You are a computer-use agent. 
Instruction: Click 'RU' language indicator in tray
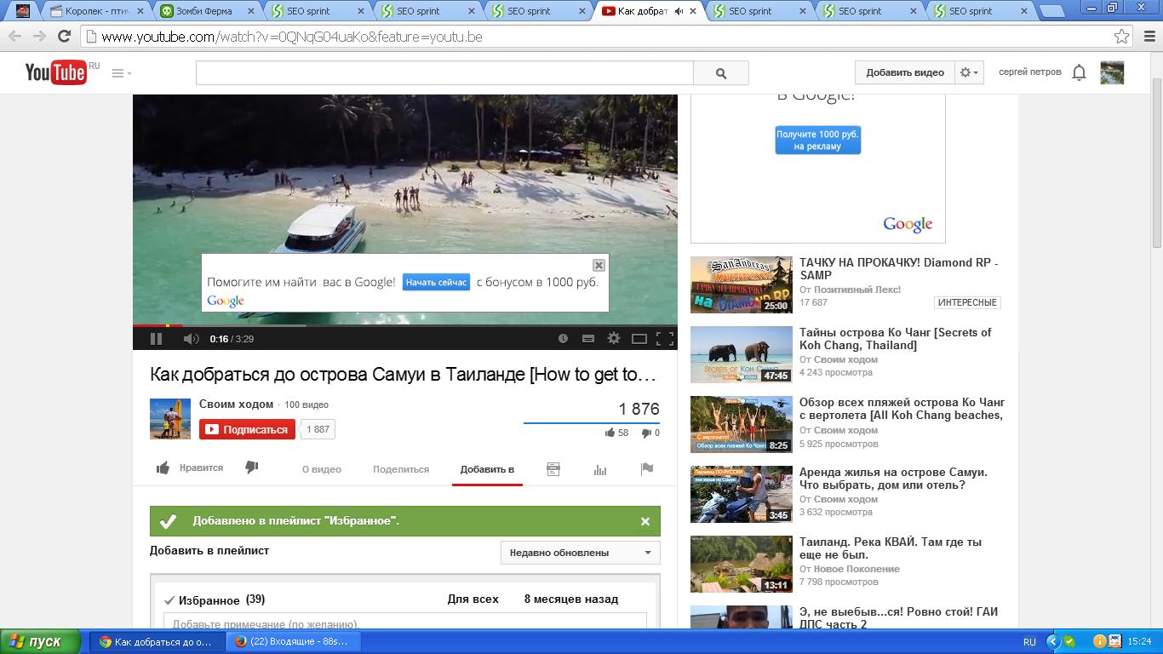coord(1029,642)
